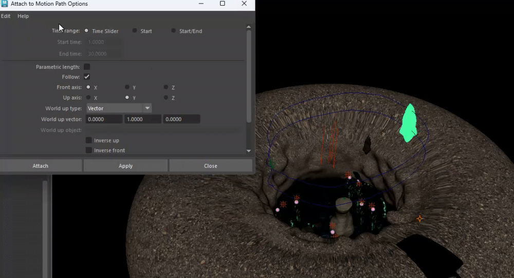Click the Attach button

[x=40, y=166]
